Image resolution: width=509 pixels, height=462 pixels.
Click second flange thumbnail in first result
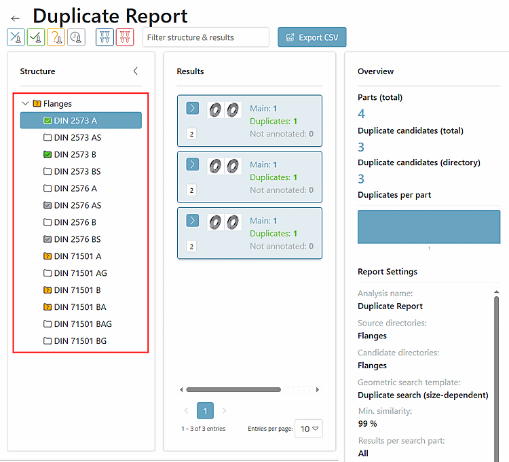233,110
